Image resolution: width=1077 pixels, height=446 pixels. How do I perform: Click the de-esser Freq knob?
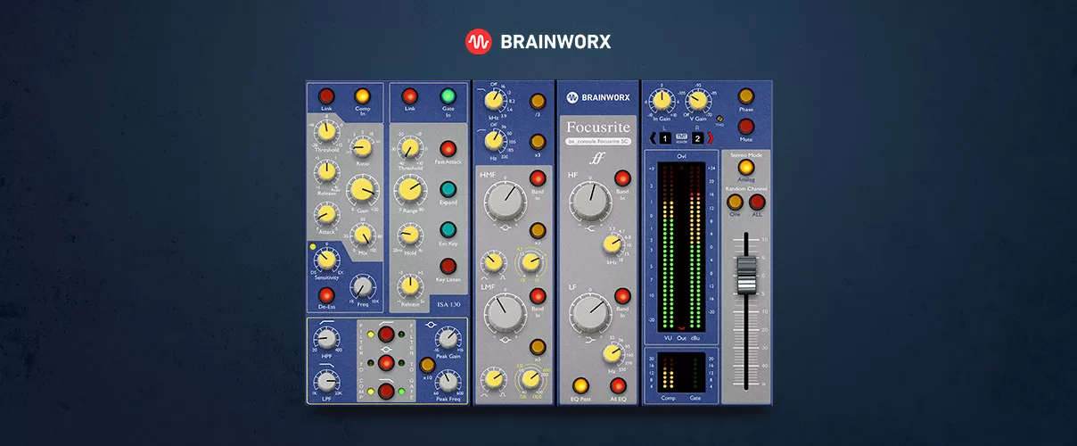(x=362, y=286)
